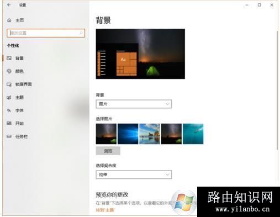
Task: Click the large 背景 page heading
Action: (103, 20)
